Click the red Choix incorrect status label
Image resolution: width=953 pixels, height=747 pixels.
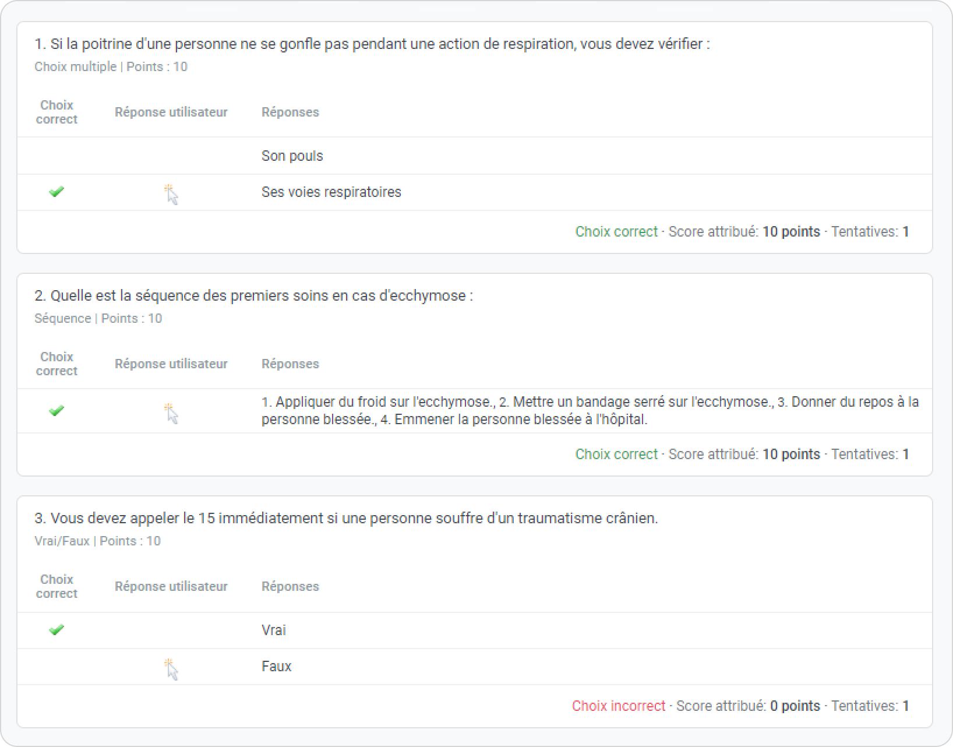click(618, 706)
